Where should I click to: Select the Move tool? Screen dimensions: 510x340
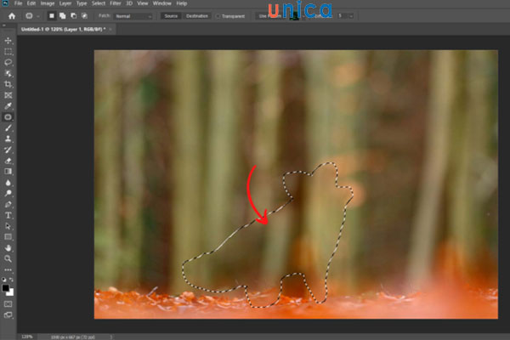[x=8, y=41]
